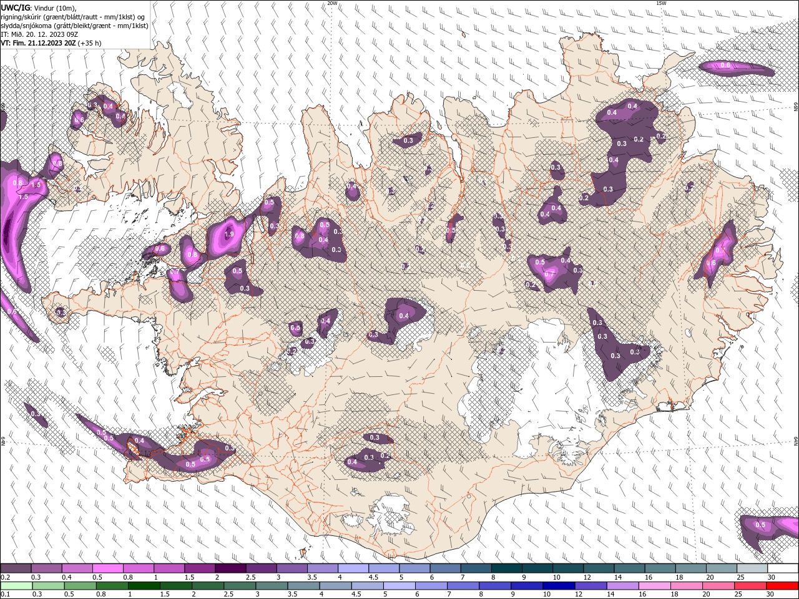
Task: Select the red 30 swatch in lower legend
Action: (783, 585)
